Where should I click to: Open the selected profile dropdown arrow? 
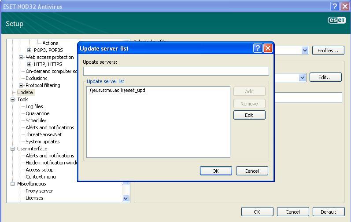click(305, 51)
